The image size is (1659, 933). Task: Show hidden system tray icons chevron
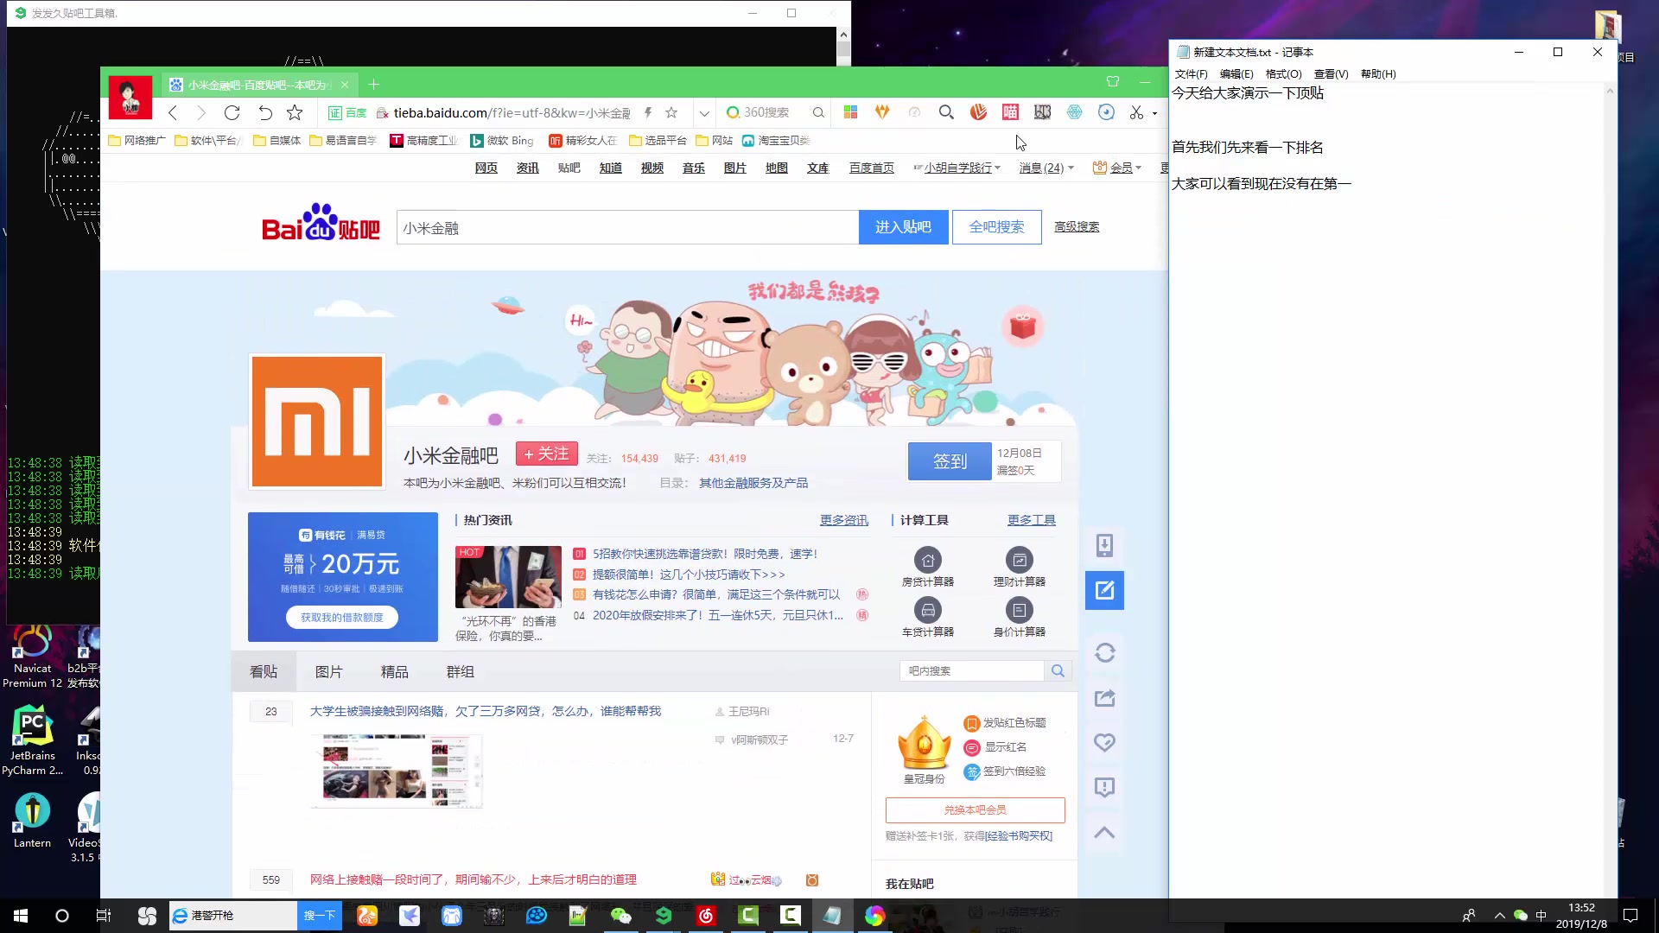(1499, 916)
